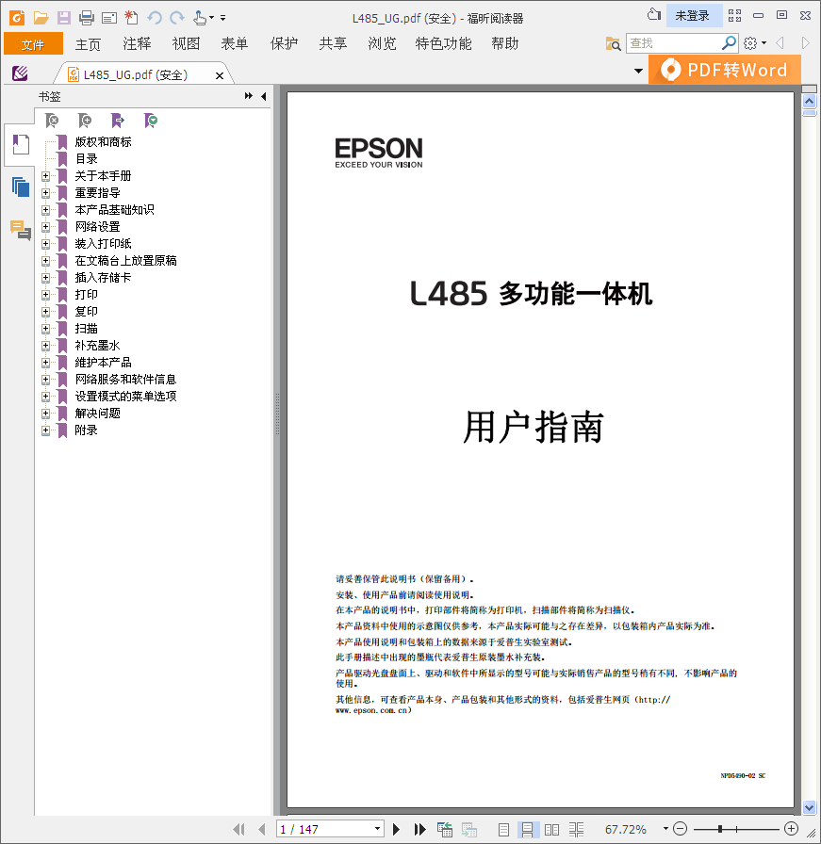Switch to the 视图 ribbon tab
Viewport: 821px width, 844px height.
(x=186, y=44)
